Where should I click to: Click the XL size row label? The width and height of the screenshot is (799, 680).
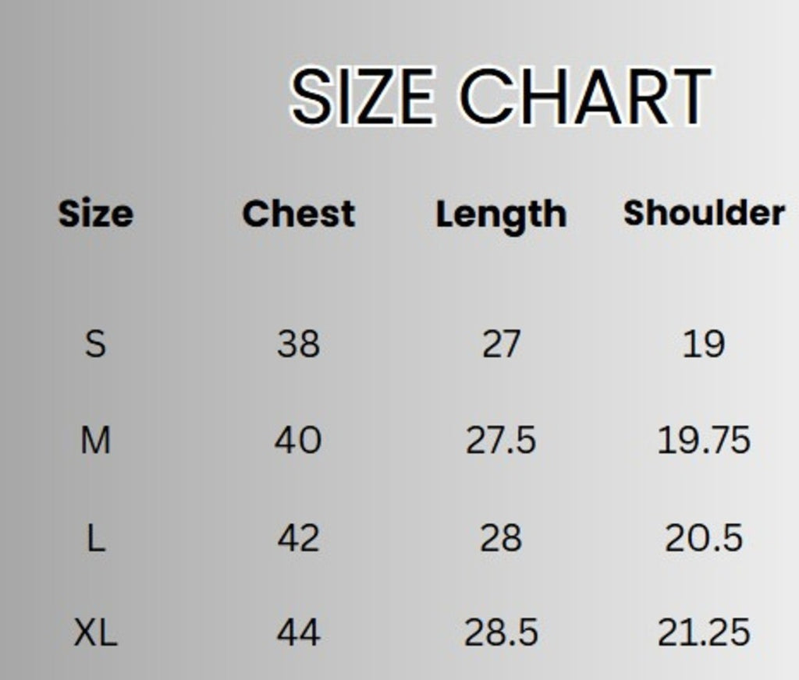95,632
